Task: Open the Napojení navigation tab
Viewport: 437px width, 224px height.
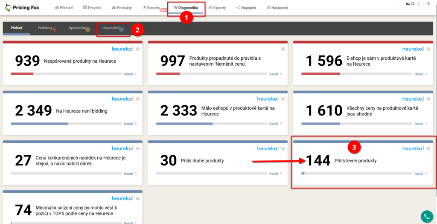Action: (x=246, y=8)
